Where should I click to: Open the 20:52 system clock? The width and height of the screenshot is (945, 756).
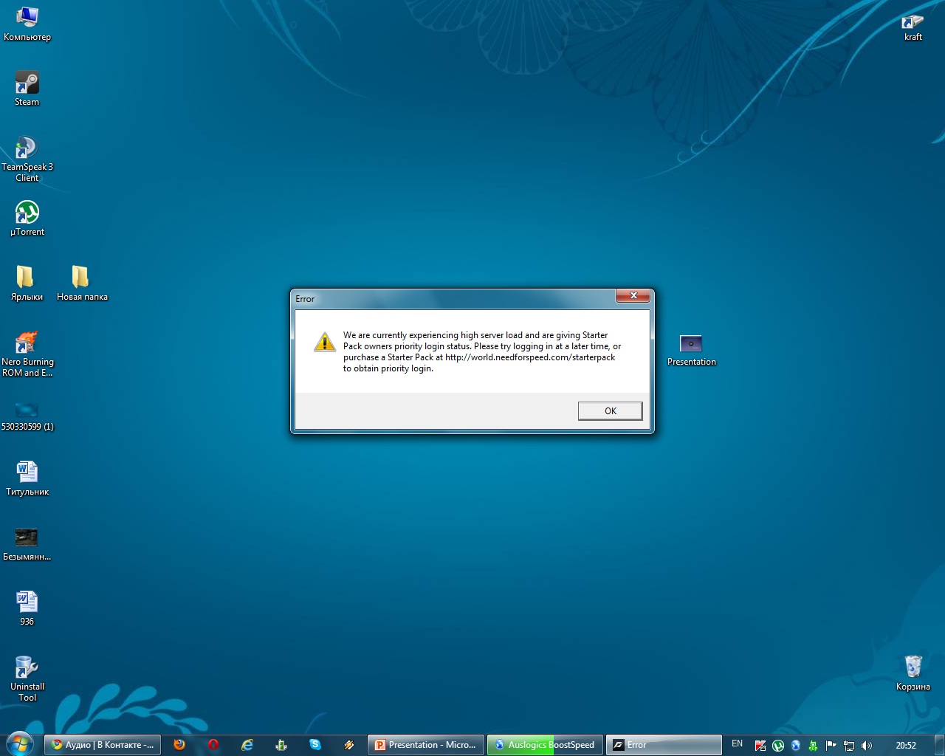tap(906, 745)
